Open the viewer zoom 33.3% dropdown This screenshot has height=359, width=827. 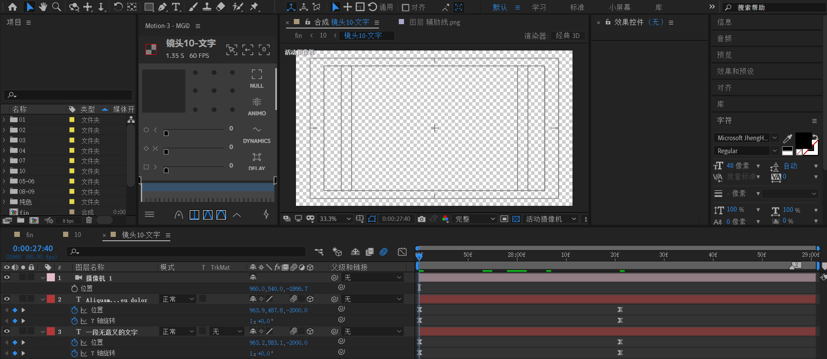click(x=335, y=219)
